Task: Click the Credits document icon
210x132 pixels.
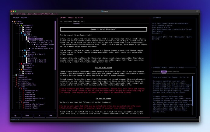Action: 23,31
